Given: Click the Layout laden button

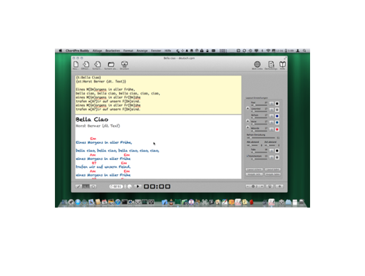Looking at the screenshot, I should click(x=273, y=169).
